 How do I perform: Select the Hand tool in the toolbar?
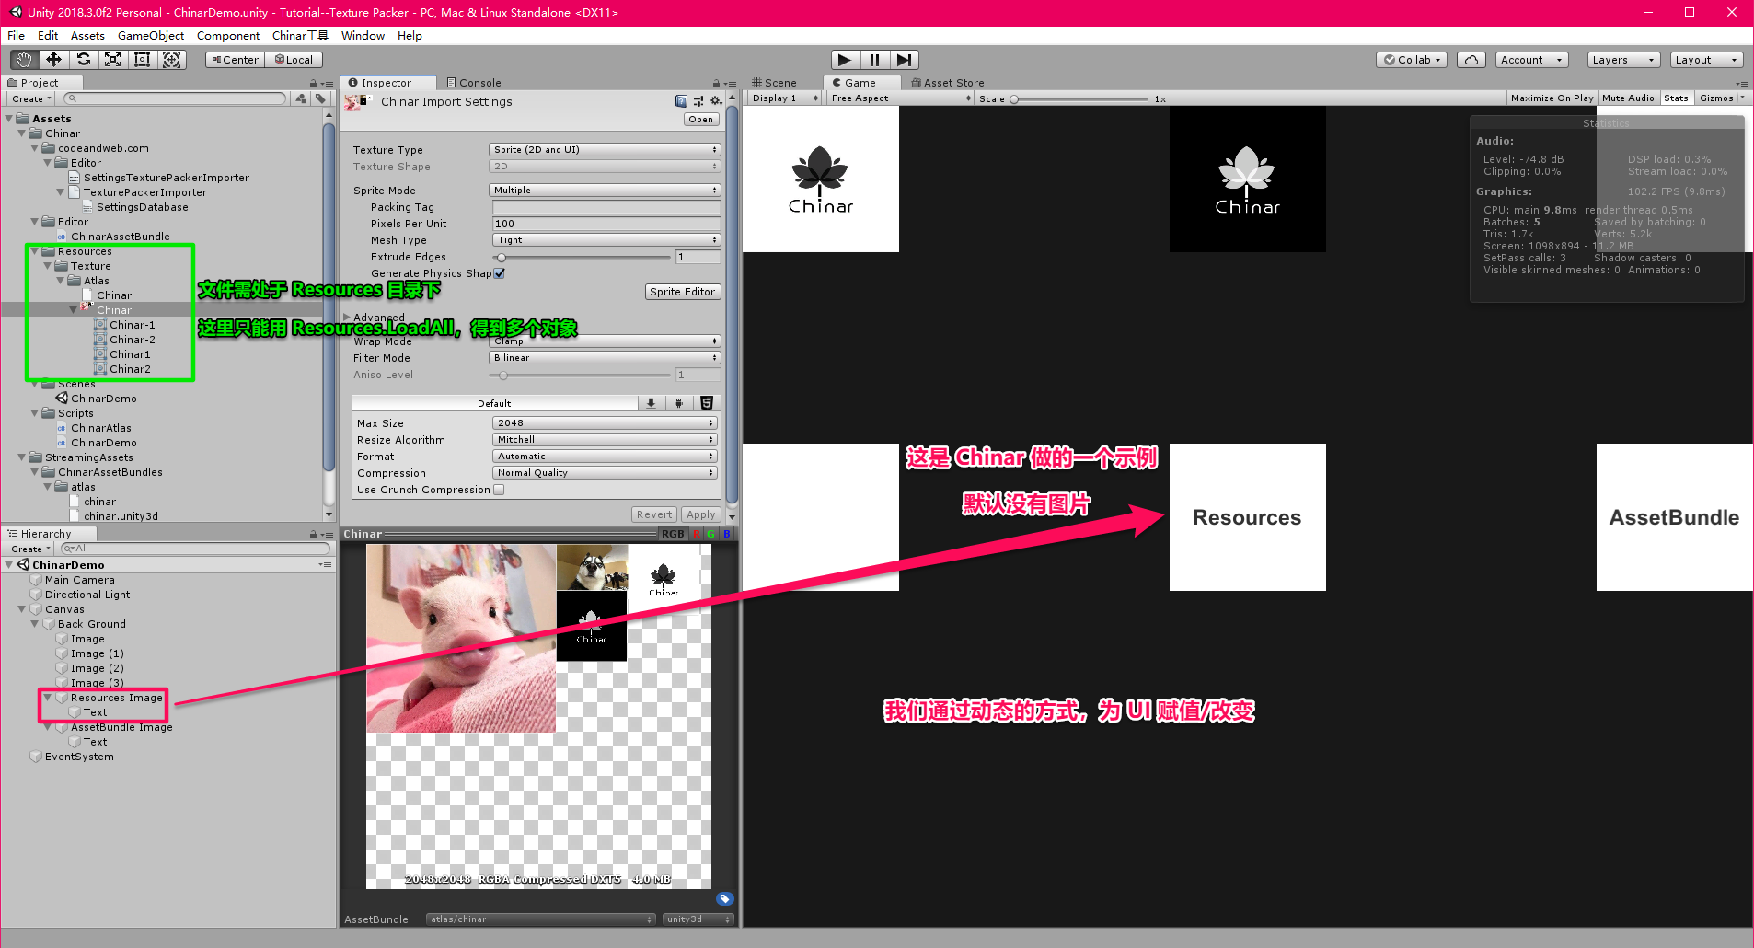coord(22,59)
